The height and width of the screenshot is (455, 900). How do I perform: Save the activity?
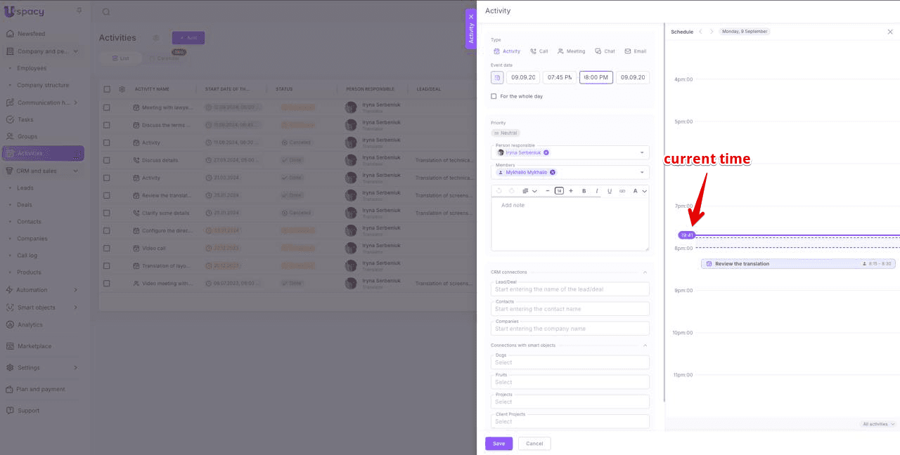coord(499,443)
